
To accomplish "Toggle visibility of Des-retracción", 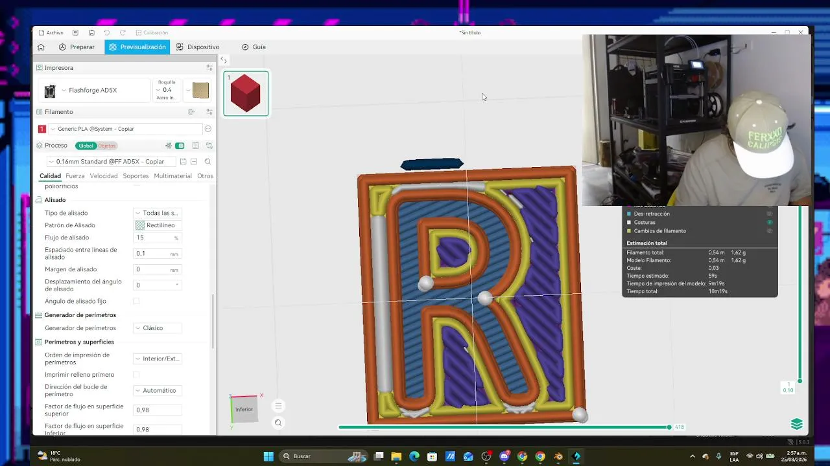I will coord(770,214).
